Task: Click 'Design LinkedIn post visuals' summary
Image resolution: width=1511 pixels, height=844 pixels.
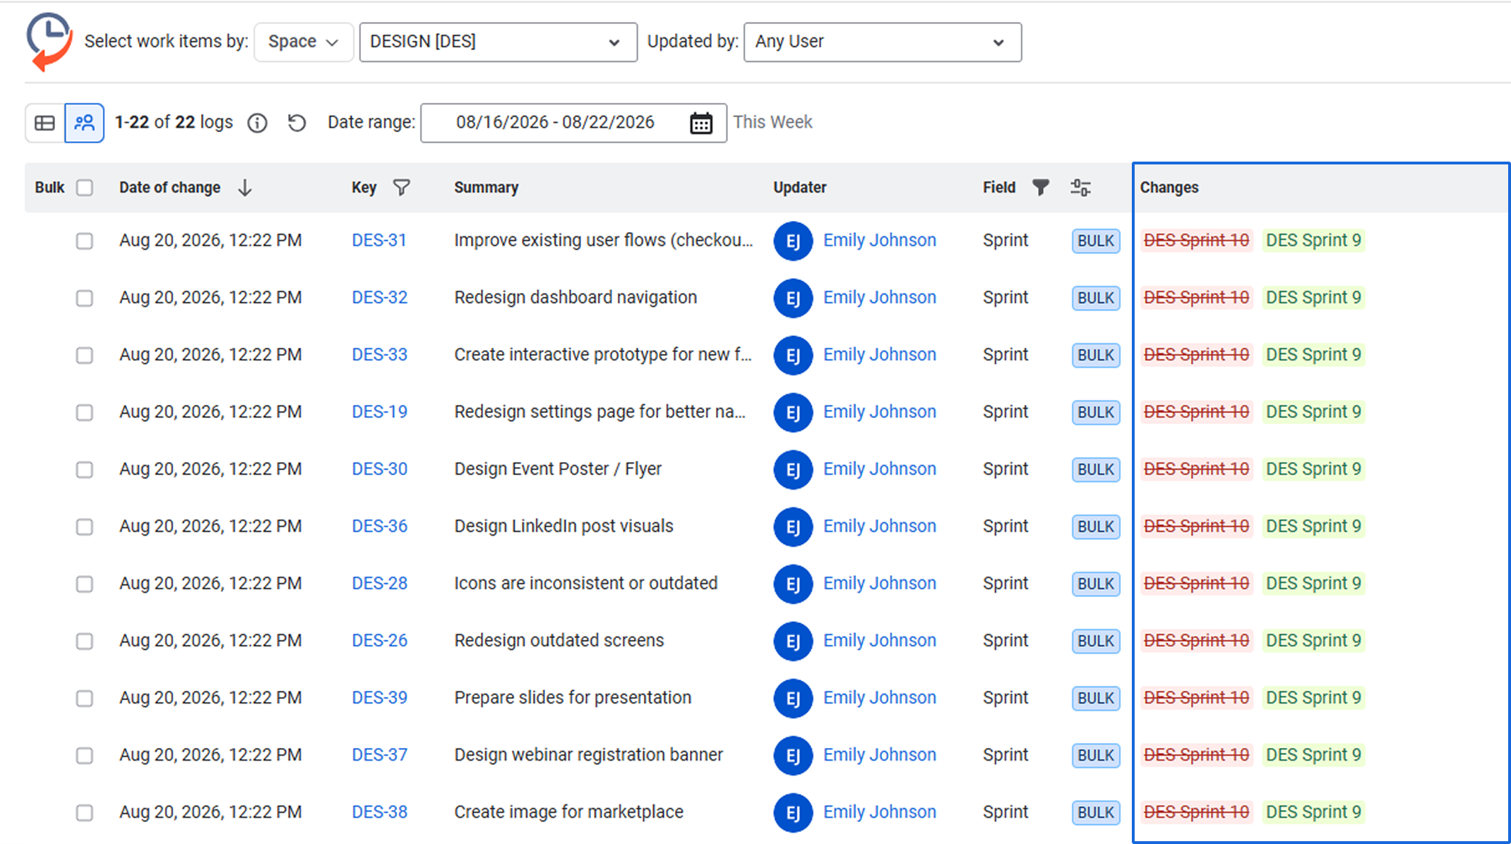Action: coord(563,526)
